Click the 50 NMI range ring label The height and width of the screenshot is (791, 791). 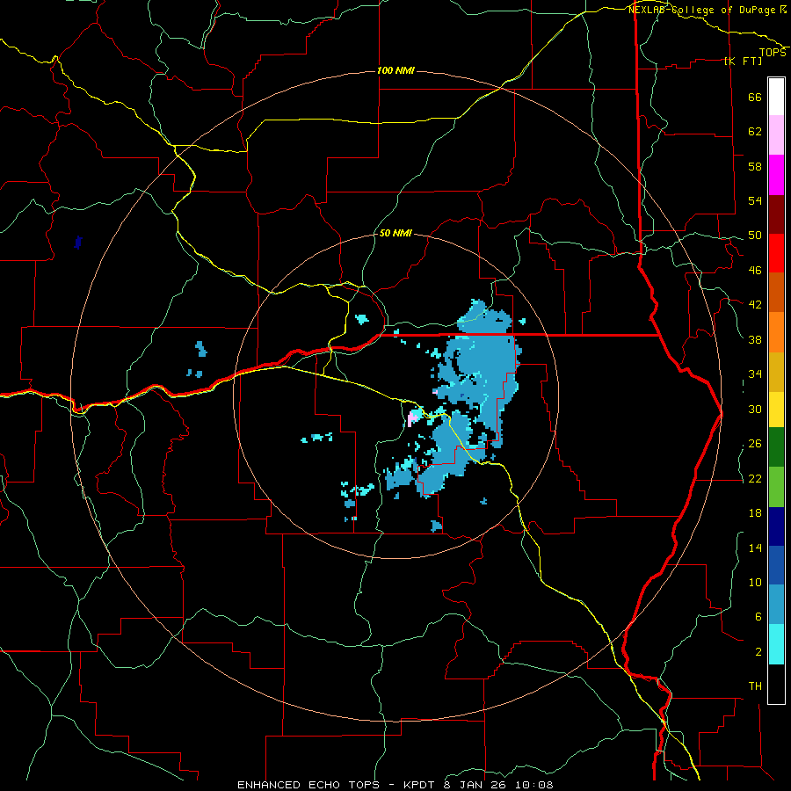[395, 233]
